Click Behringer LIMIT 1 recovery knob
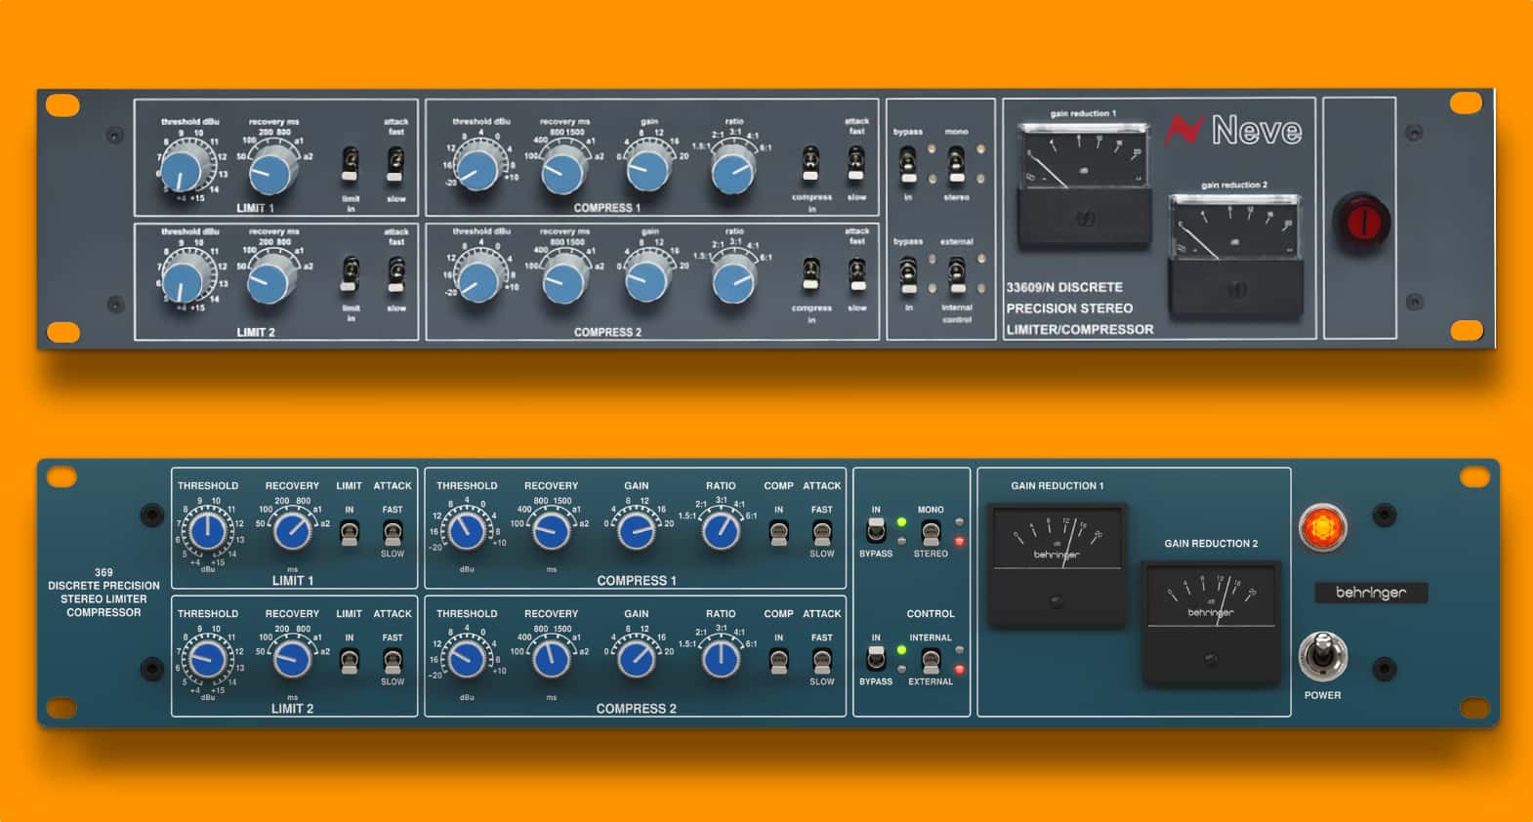1533x822 pixels. coord(293,532)
